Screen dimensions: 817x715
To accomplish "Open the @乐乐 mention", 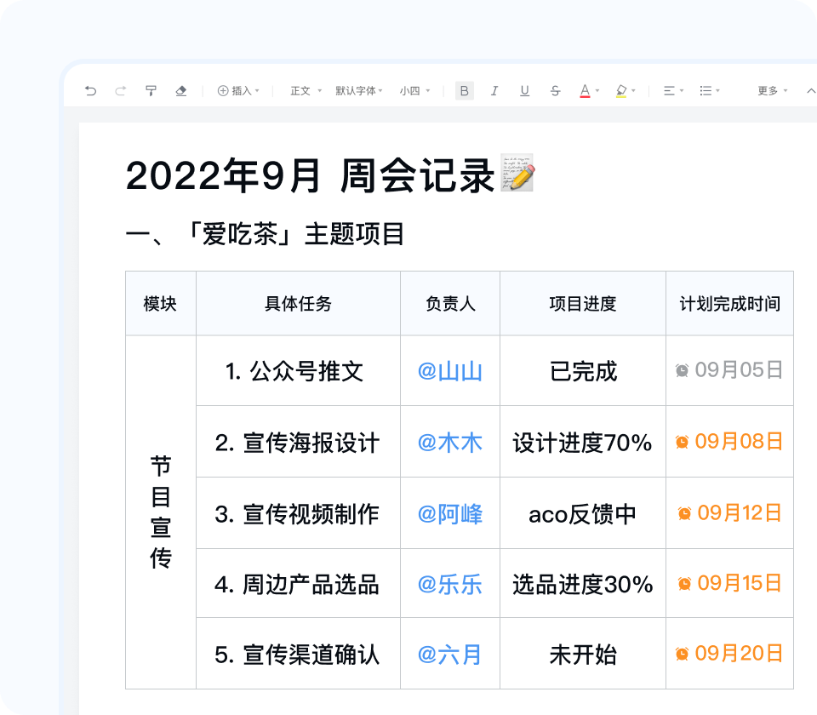I will click(x=449, y=585).
